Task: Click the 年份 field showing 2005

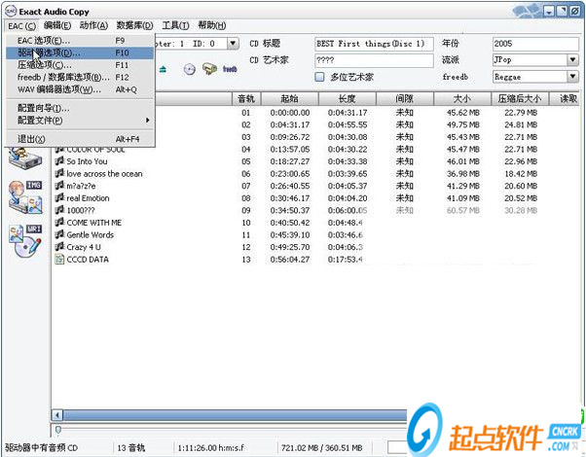Action: (x=535, y=44)
